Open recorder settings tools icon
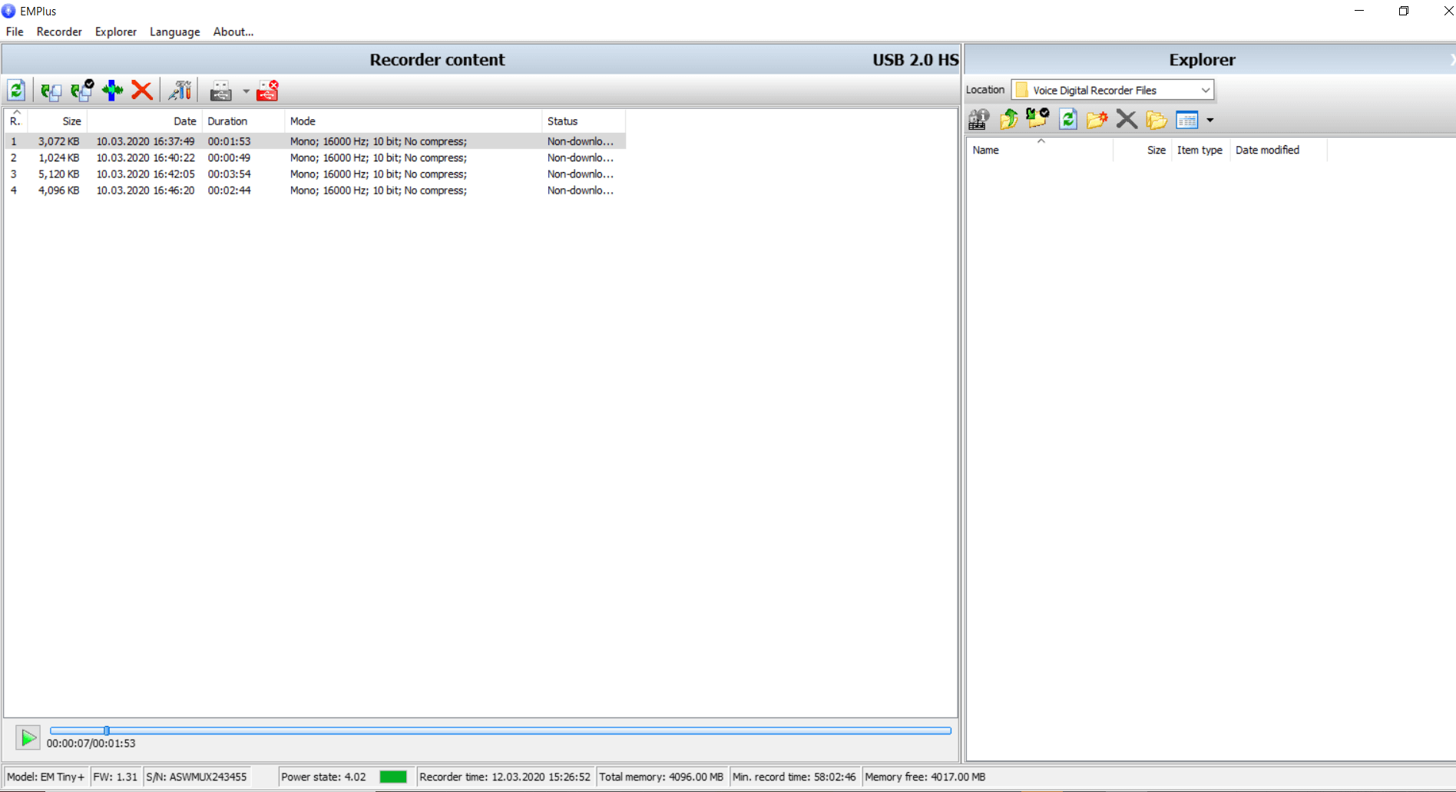 click(x=180, y=91)
